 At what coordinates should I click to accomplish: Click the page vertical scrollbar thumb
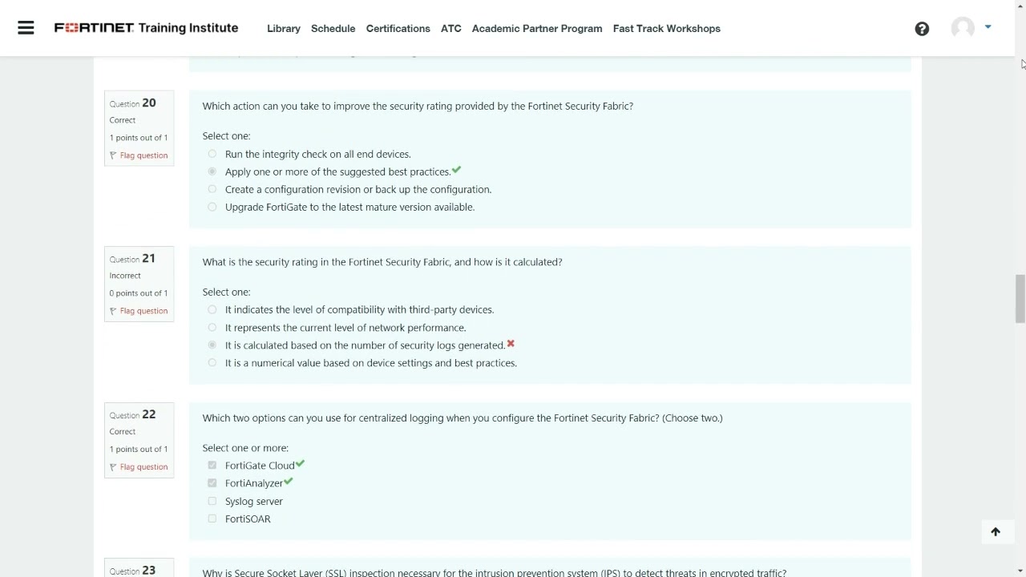point(1020,298)
